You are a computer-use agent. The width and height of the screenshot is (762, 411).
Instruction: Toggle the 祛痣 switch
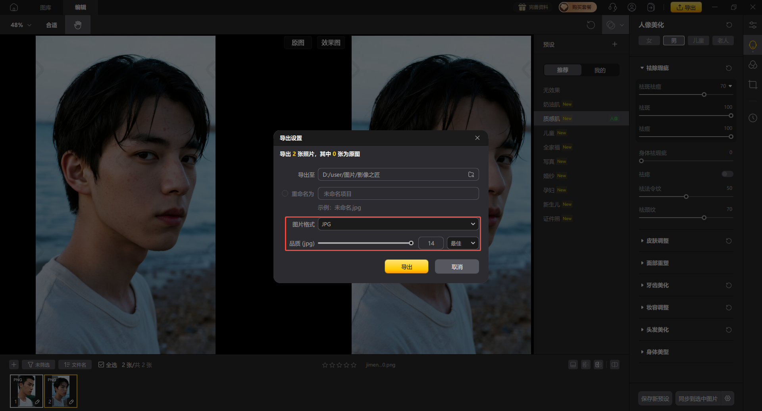coord(727,174)
